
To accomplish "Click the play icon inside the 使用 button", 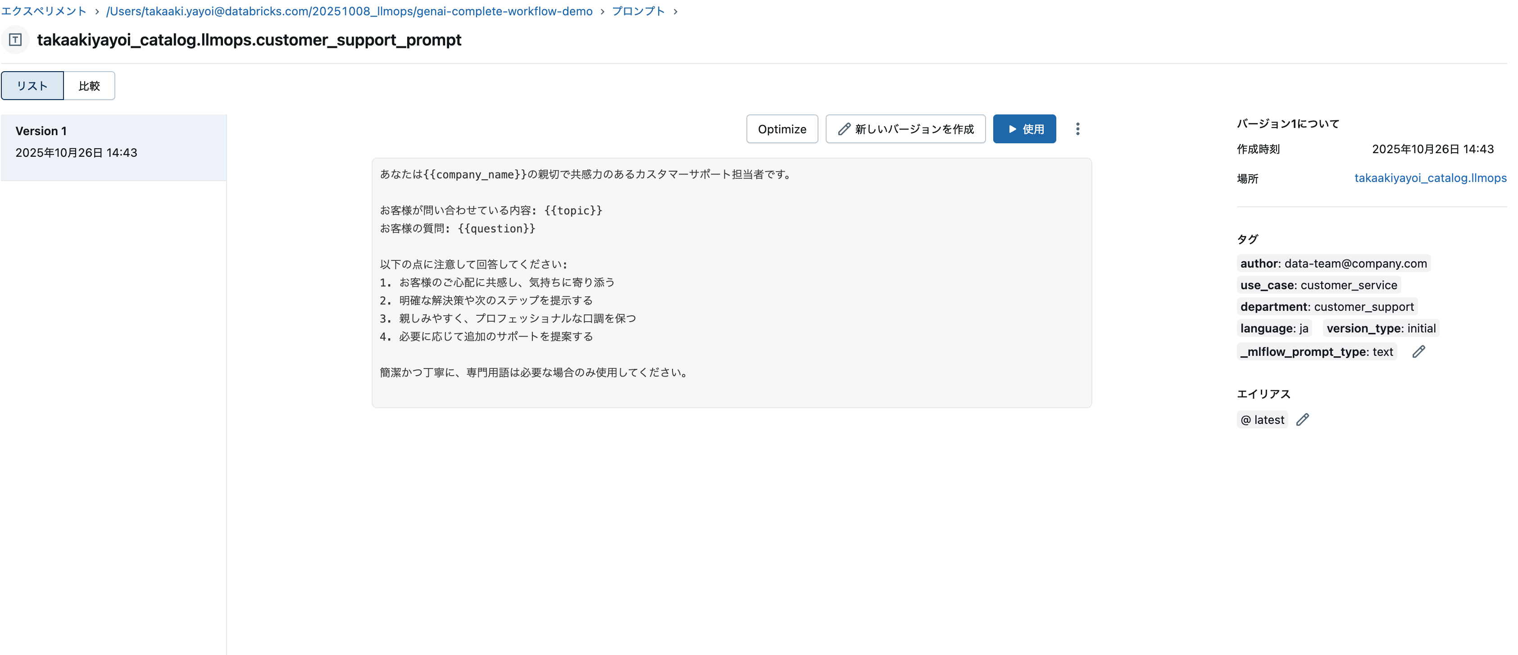I will tap(1012, 128).
